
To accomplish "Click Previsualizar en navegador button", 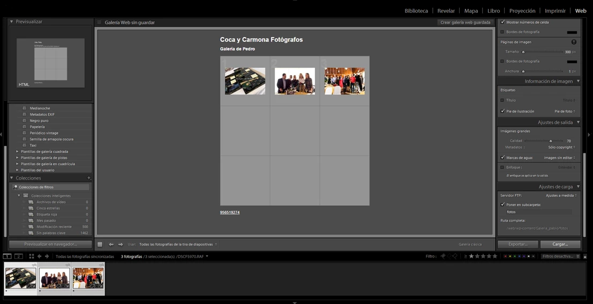I will pyautogui.click(x=50, y=244).
